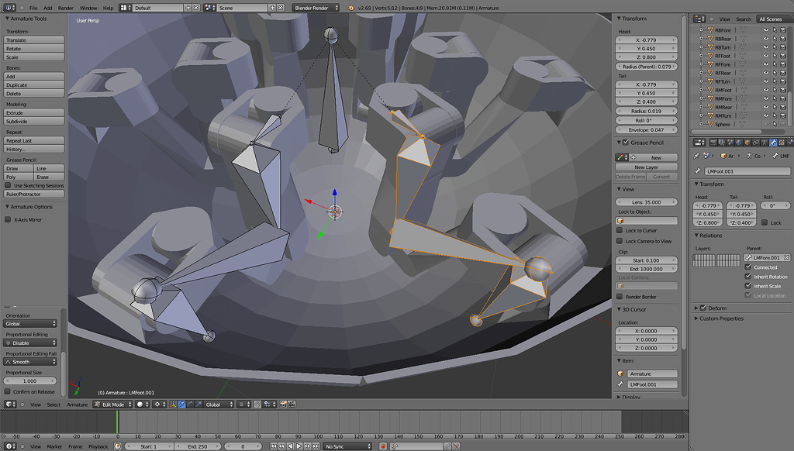Jump to the end frame of timeline
Screen dimensions: 794x451
click(316, 446)
